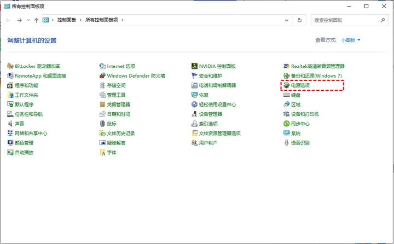The height and width of the screenshot is (244, 394).
Task: Click 语音识别 microphone icon
Action: click(x=286, y=143)
